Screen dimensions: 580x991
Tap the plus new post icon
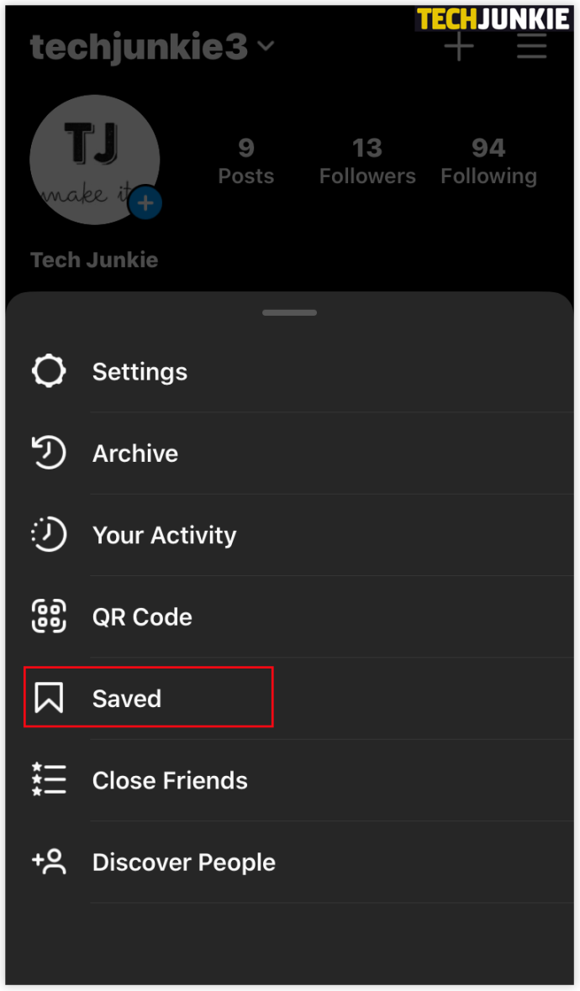click(459, 46)
